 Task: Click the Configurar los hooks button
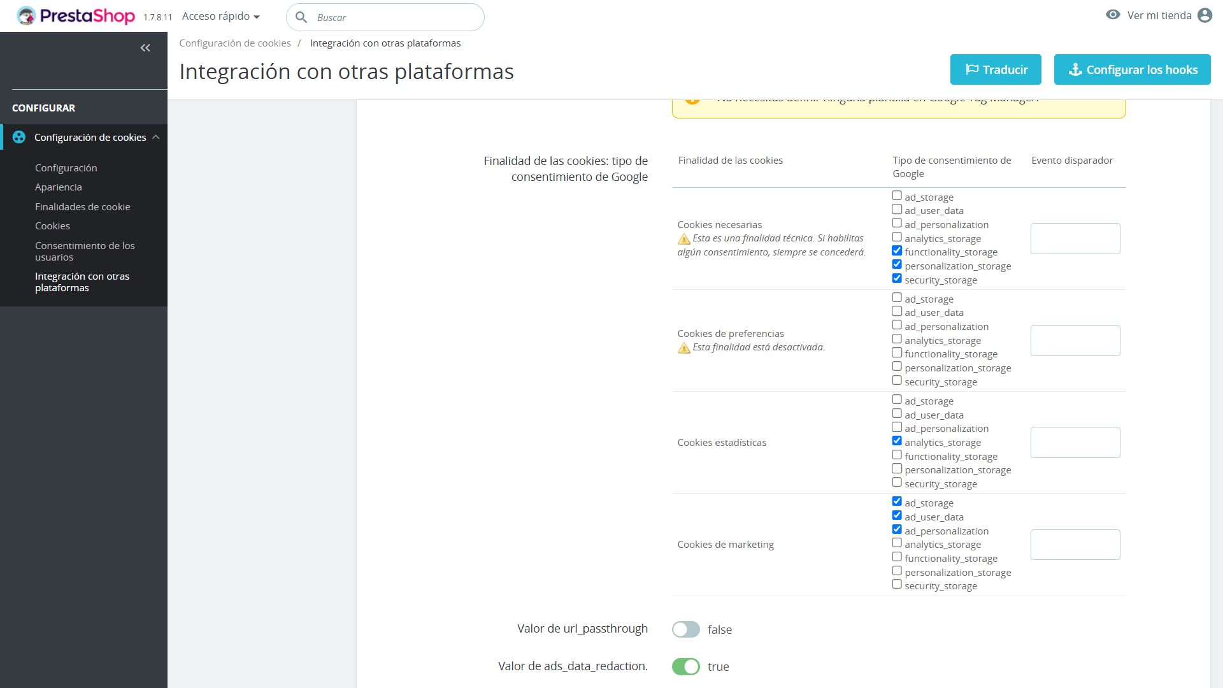pyautogui.click(x=1132, y=69)
